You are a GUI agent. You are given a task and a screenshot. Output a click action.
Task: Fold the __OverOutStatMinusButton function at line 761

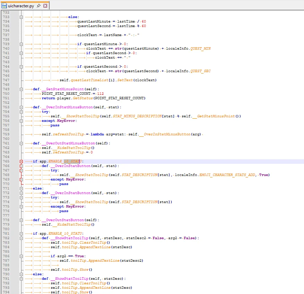[21, 143]
